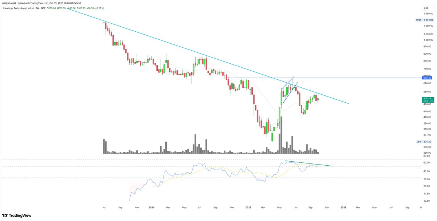Click the 331.00 price axis label
437x221 pixels.
coord(427,135)
